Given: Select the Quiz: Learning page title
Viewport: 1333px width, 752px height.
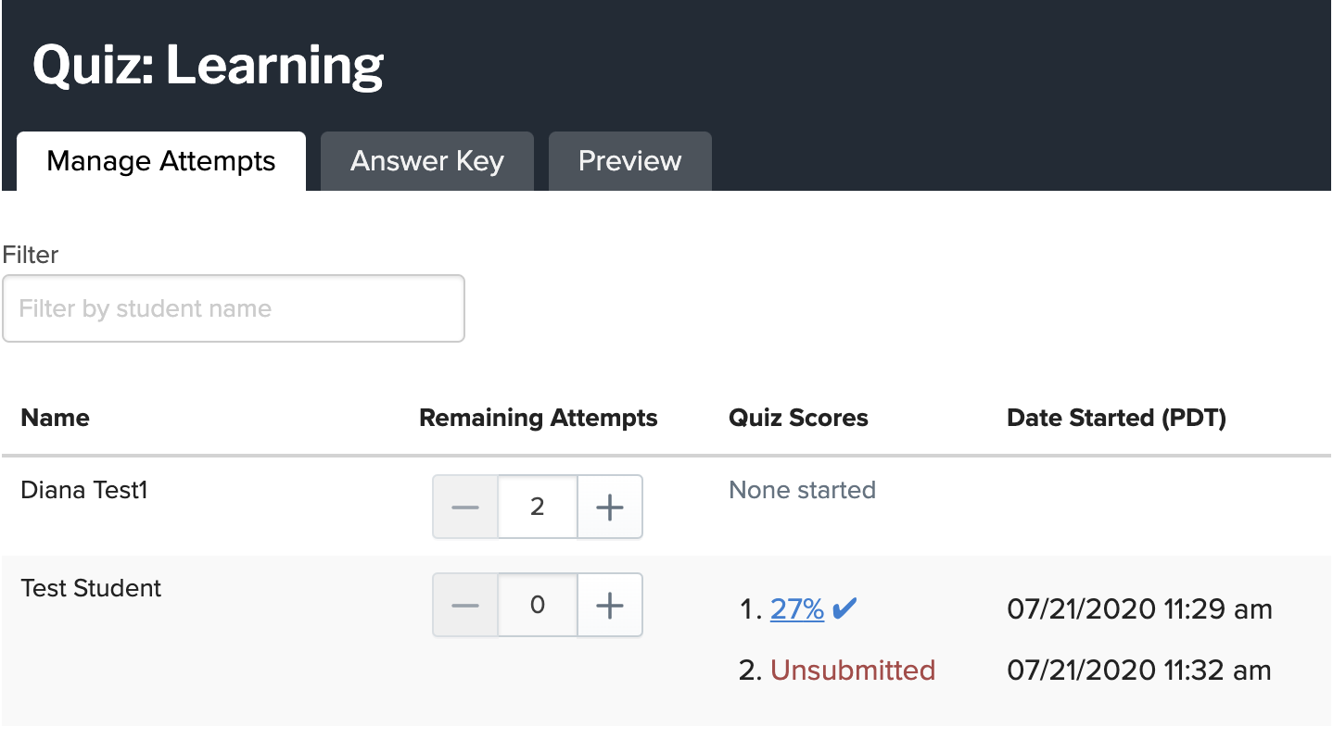Looking at the screenshot, I should [x=208, y=62].
